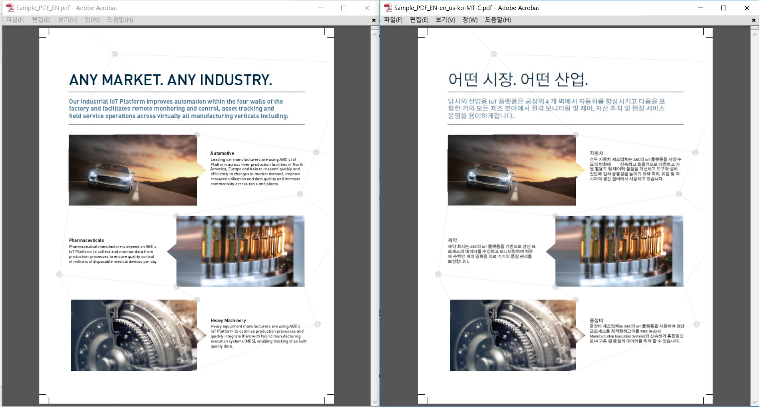The image size is (759, 407).
Task: Click the PDF icon in the Sample_PDF_EN-en_us-ko-MT-C.pdf title bar
Action: click(x=388, y=8)
